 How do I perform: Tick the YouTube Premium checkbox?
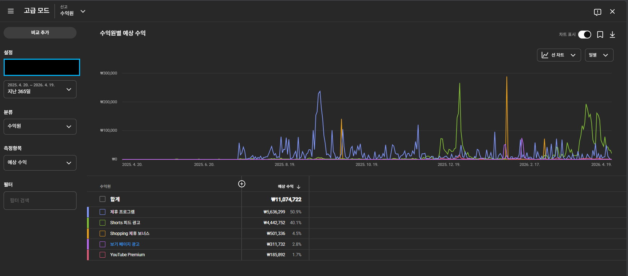[x=103, y=255]
